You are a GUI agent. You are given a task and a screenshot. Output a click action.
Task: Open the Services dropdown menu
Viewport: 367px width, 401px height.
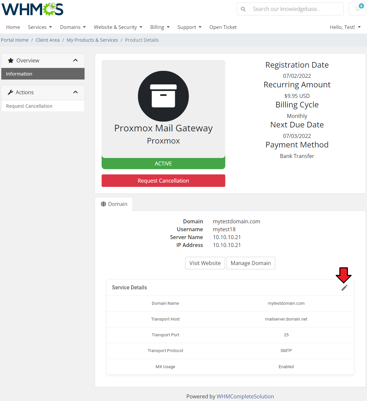tap(40, 27)
